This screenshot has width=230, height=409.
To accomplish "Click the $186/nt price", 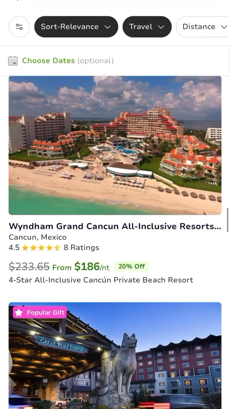I will click(92, 266).
